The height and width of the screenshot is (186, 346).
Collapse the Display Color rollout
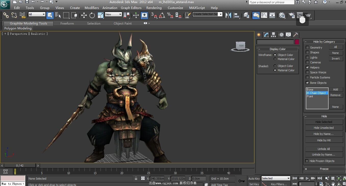(x=278, y=49)
